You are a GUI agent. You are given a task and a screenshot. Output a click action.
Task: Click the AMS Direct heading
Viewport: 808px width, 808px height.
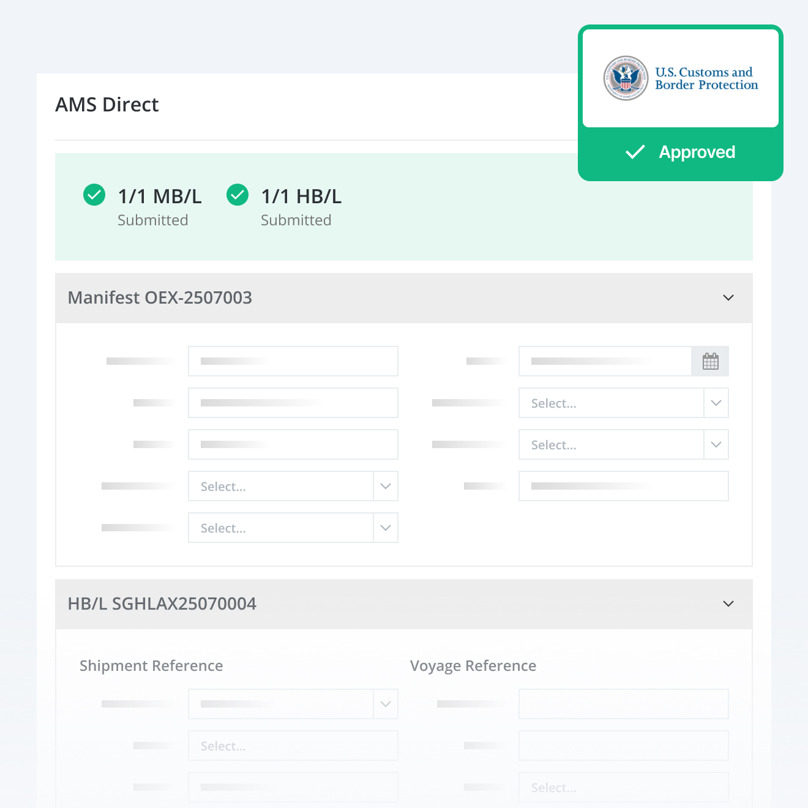[107, 105]
